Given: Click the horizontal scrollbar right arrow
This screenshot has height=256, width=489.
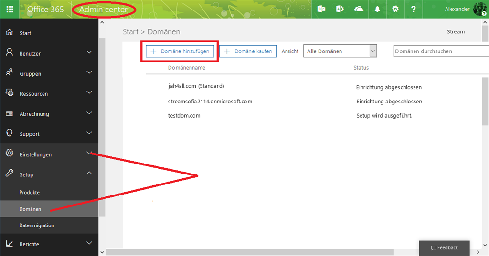Looking at the screenshot, I should [478, 252].
